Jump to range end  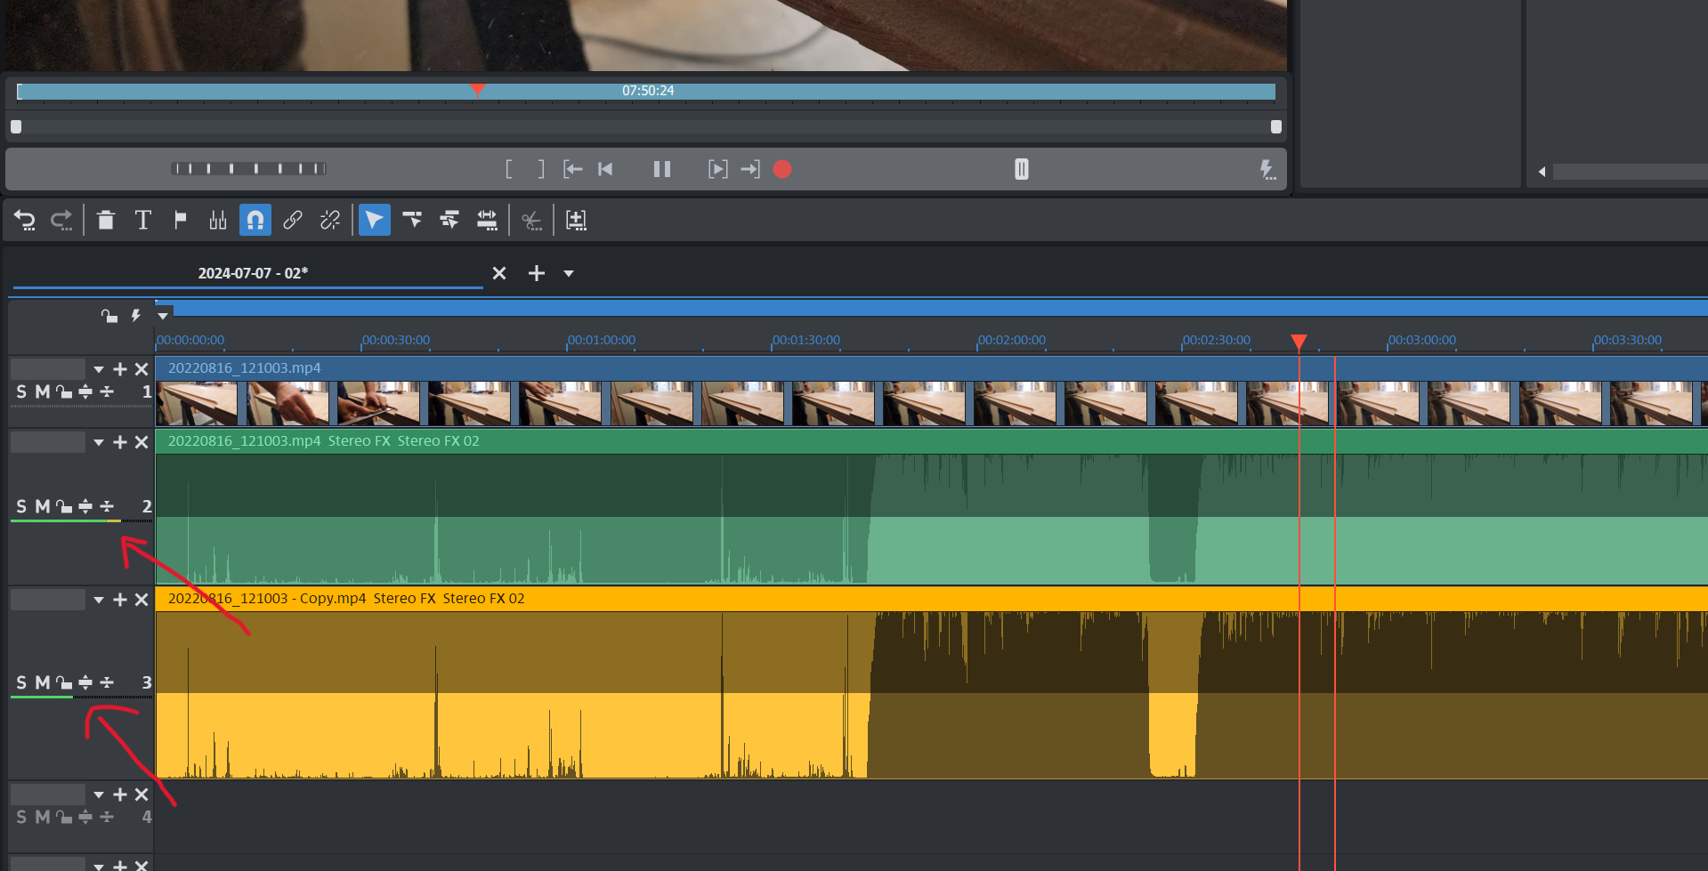click(x=750, y=169)
